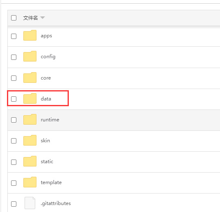Tick the checkbox next to .gitattributes
Viewport: 220px width, 212px height.
(14, 204)
